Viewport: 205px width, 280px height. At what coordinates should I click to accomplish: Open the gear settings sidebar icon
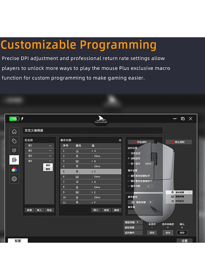(14, 179)
